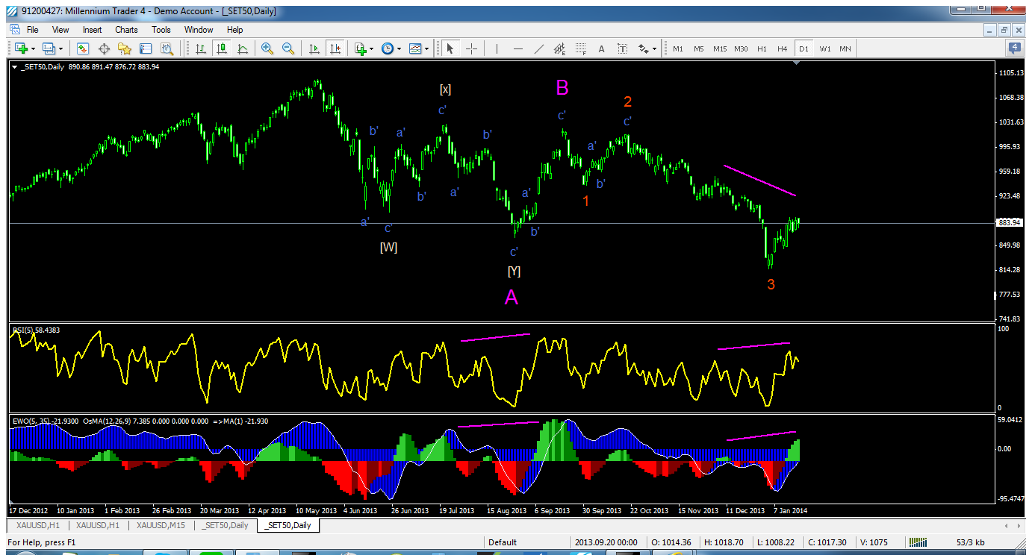Image resolution: width=1032 pixels, height=555 pixels.
Task: Open the Strategy Tester icon
Action: (x=167, y=48)
